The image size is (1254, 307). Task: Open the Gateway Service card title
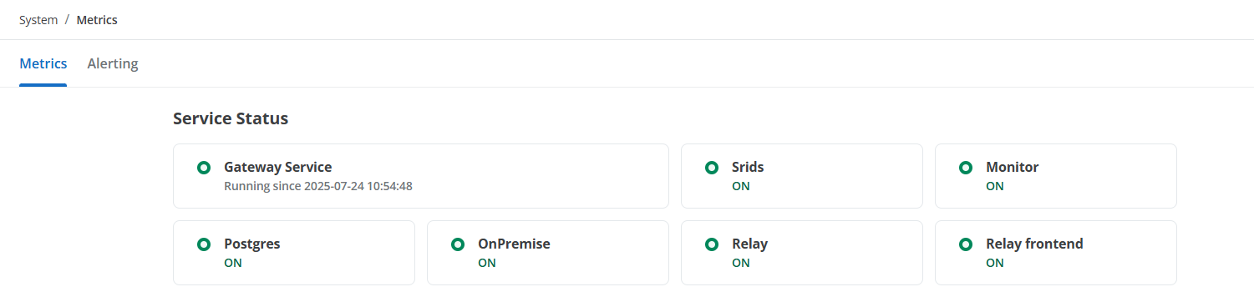(278, 167)
